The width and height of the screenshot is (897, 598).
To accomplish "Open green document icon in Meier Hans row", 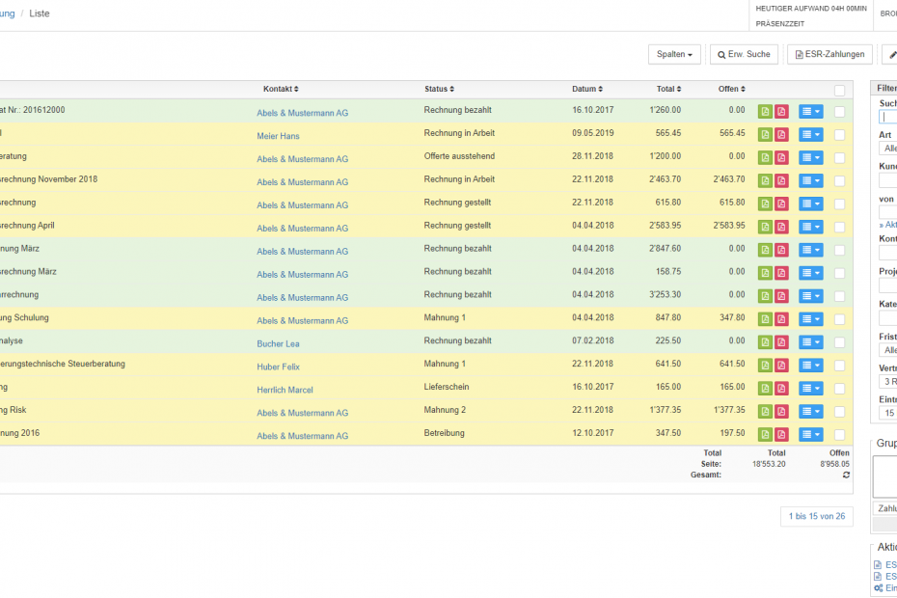I will pos(765,134).
